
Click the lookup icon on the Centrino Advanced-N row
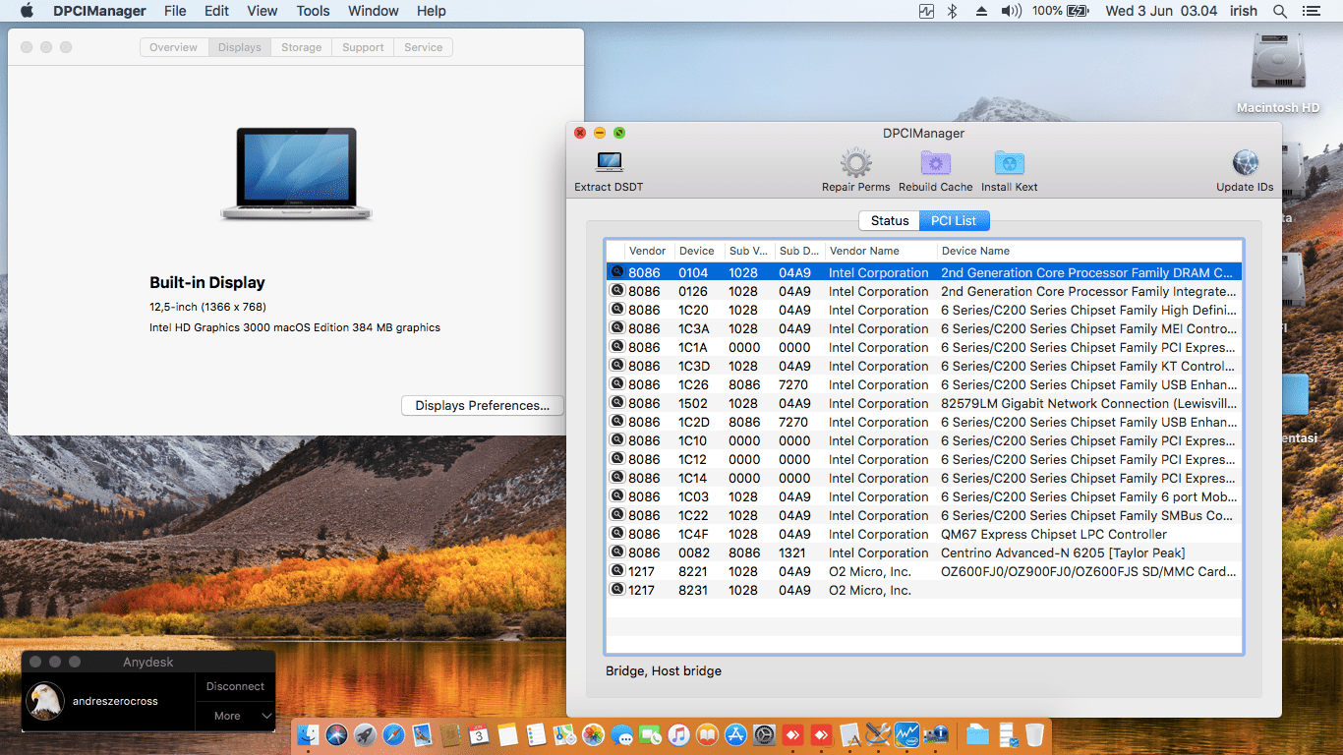pos(617,552)
